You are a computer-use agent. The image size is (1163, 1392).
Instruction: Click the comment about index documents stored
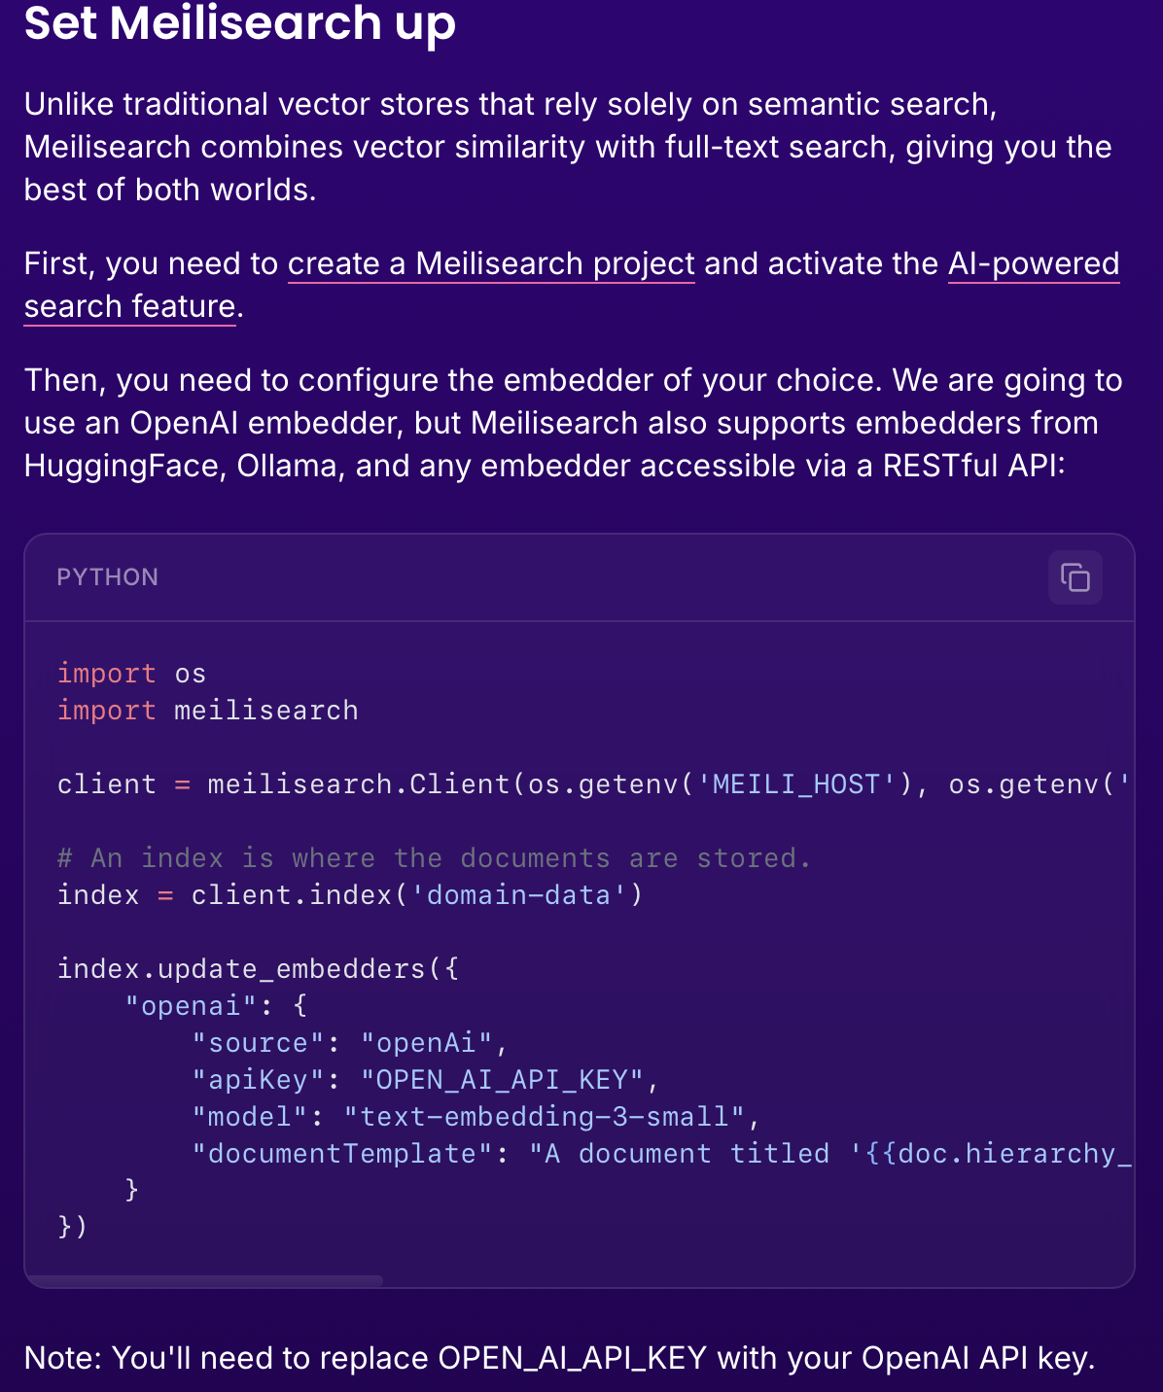[x=434, y=858]
